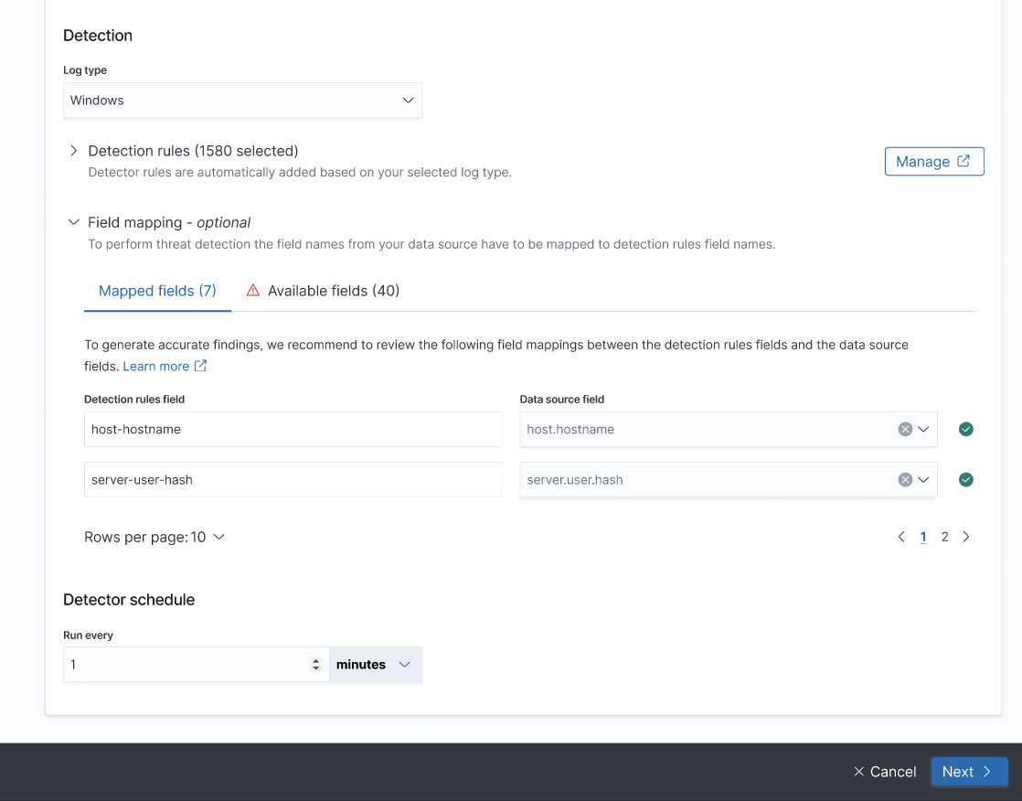
Task: Open the Log type dropdown
Action: 242,101
